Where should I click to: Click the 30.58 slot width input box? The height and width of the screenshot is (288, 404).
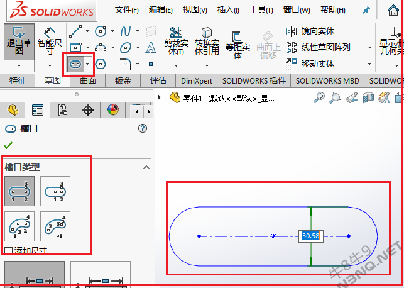click(x=311, y=236)
